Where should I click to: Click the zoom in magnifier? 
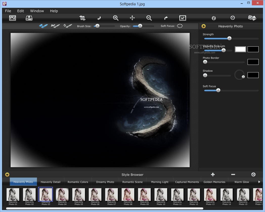coord(116,18)
